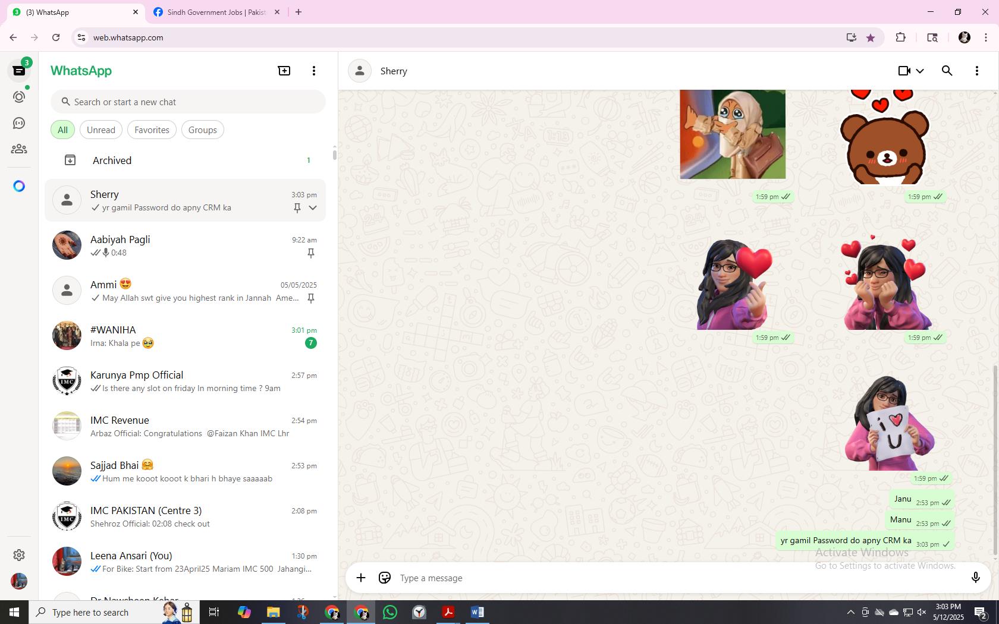Click the pin icon on Sherry chat row
This screenshot has width=999, height=624.
pyautogui.click(x=297, y=207)
